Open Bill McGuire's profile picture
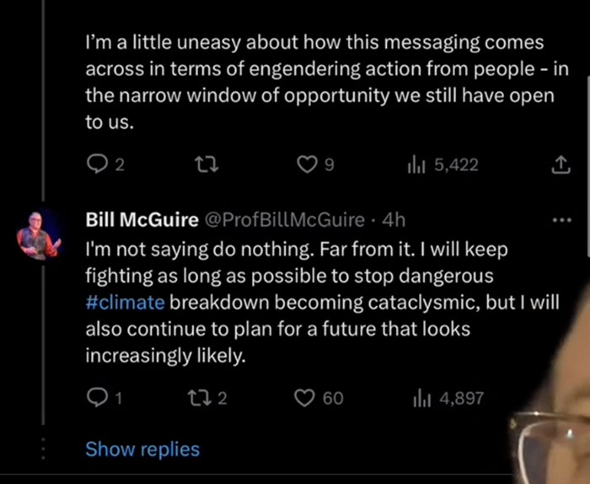The height and width of the screenshot is (484, 590). [39, 234]
